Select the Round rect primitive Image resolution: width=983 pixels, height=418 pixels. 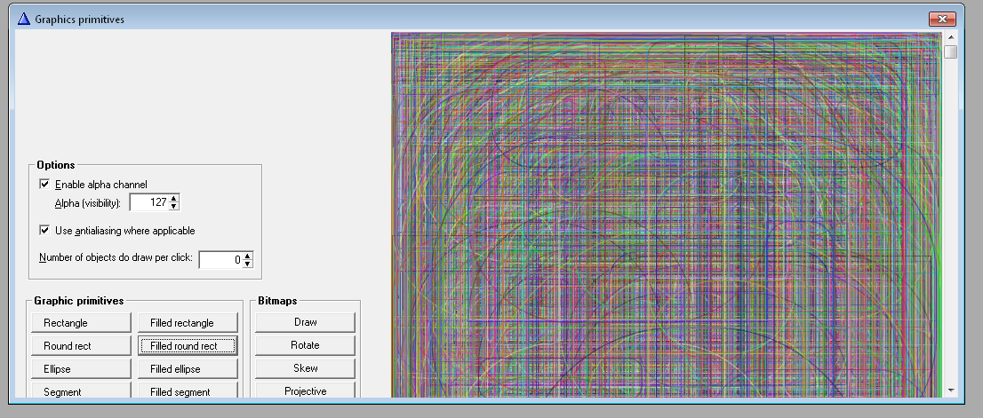[x=80, y=346]
